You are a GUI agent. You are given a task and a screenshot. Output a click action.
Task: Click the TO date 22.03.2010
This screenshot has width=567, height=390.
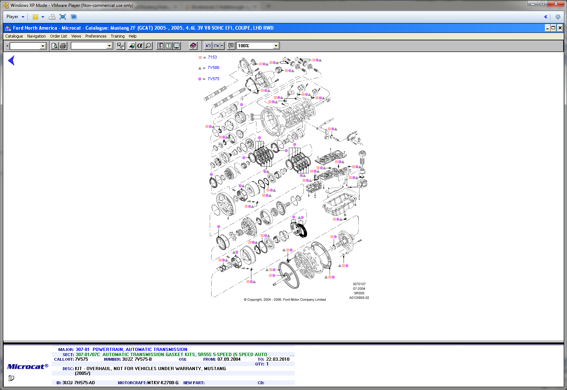(278, 359)
